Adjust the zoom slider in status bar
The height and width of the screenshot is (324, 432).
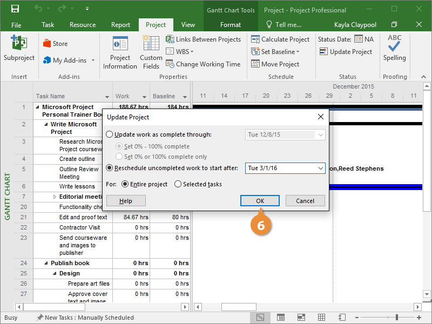(x=396, y=318)
